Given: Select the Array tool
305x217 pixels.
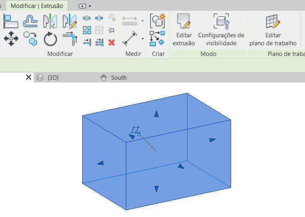Looking at the screenshot, I should tap(87, 30).
